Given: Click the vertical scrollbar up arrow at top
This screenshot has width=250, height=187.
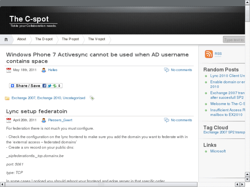Looking at the screenshot, I should (247, 2).
